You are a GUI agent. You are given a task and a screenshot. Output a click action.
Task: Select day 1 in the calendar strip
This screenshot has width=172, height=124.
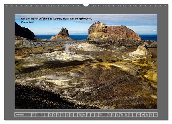(x=34, y=115)
